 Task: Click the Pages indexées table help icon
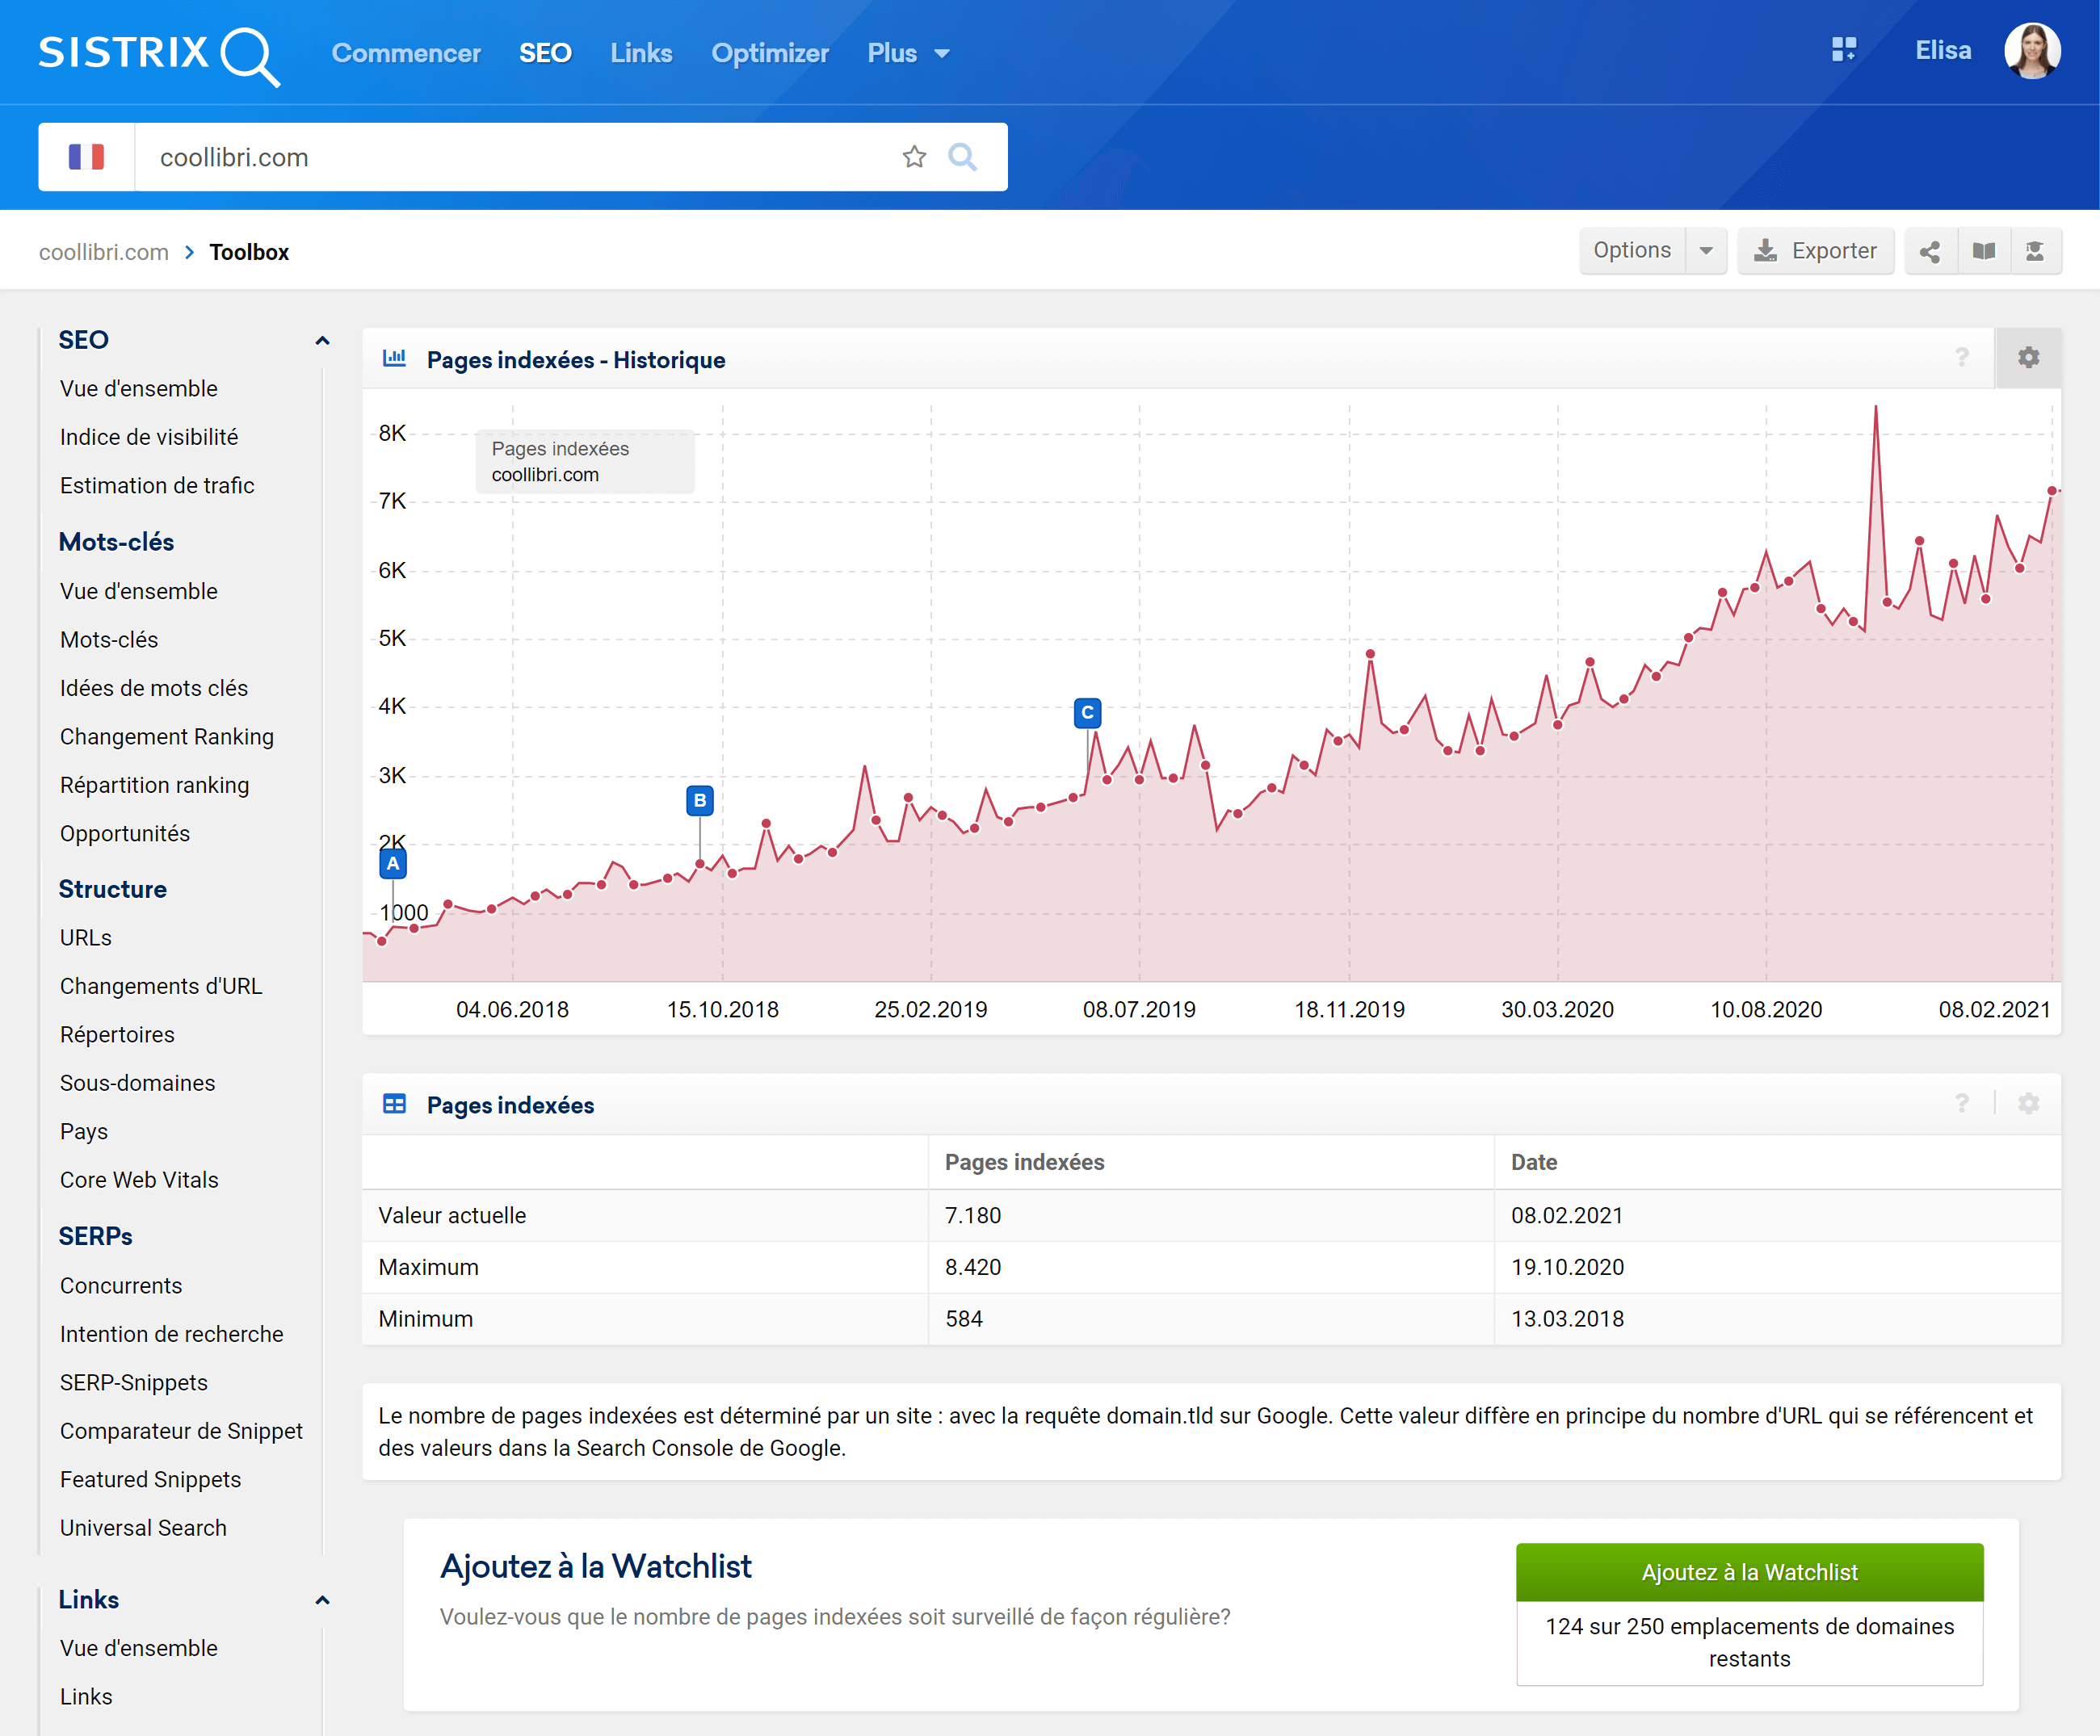pos(1962,1103)
